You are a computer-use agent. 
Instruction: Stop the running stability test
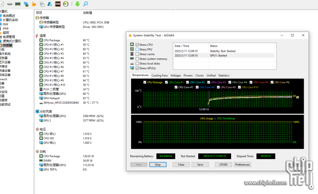pyautogui.click(x=158, y=164)
